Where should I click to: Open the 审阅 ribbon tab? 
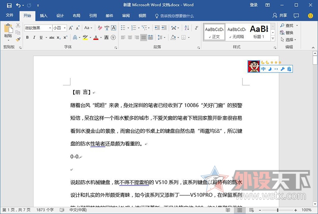click(x=126, y=16)
